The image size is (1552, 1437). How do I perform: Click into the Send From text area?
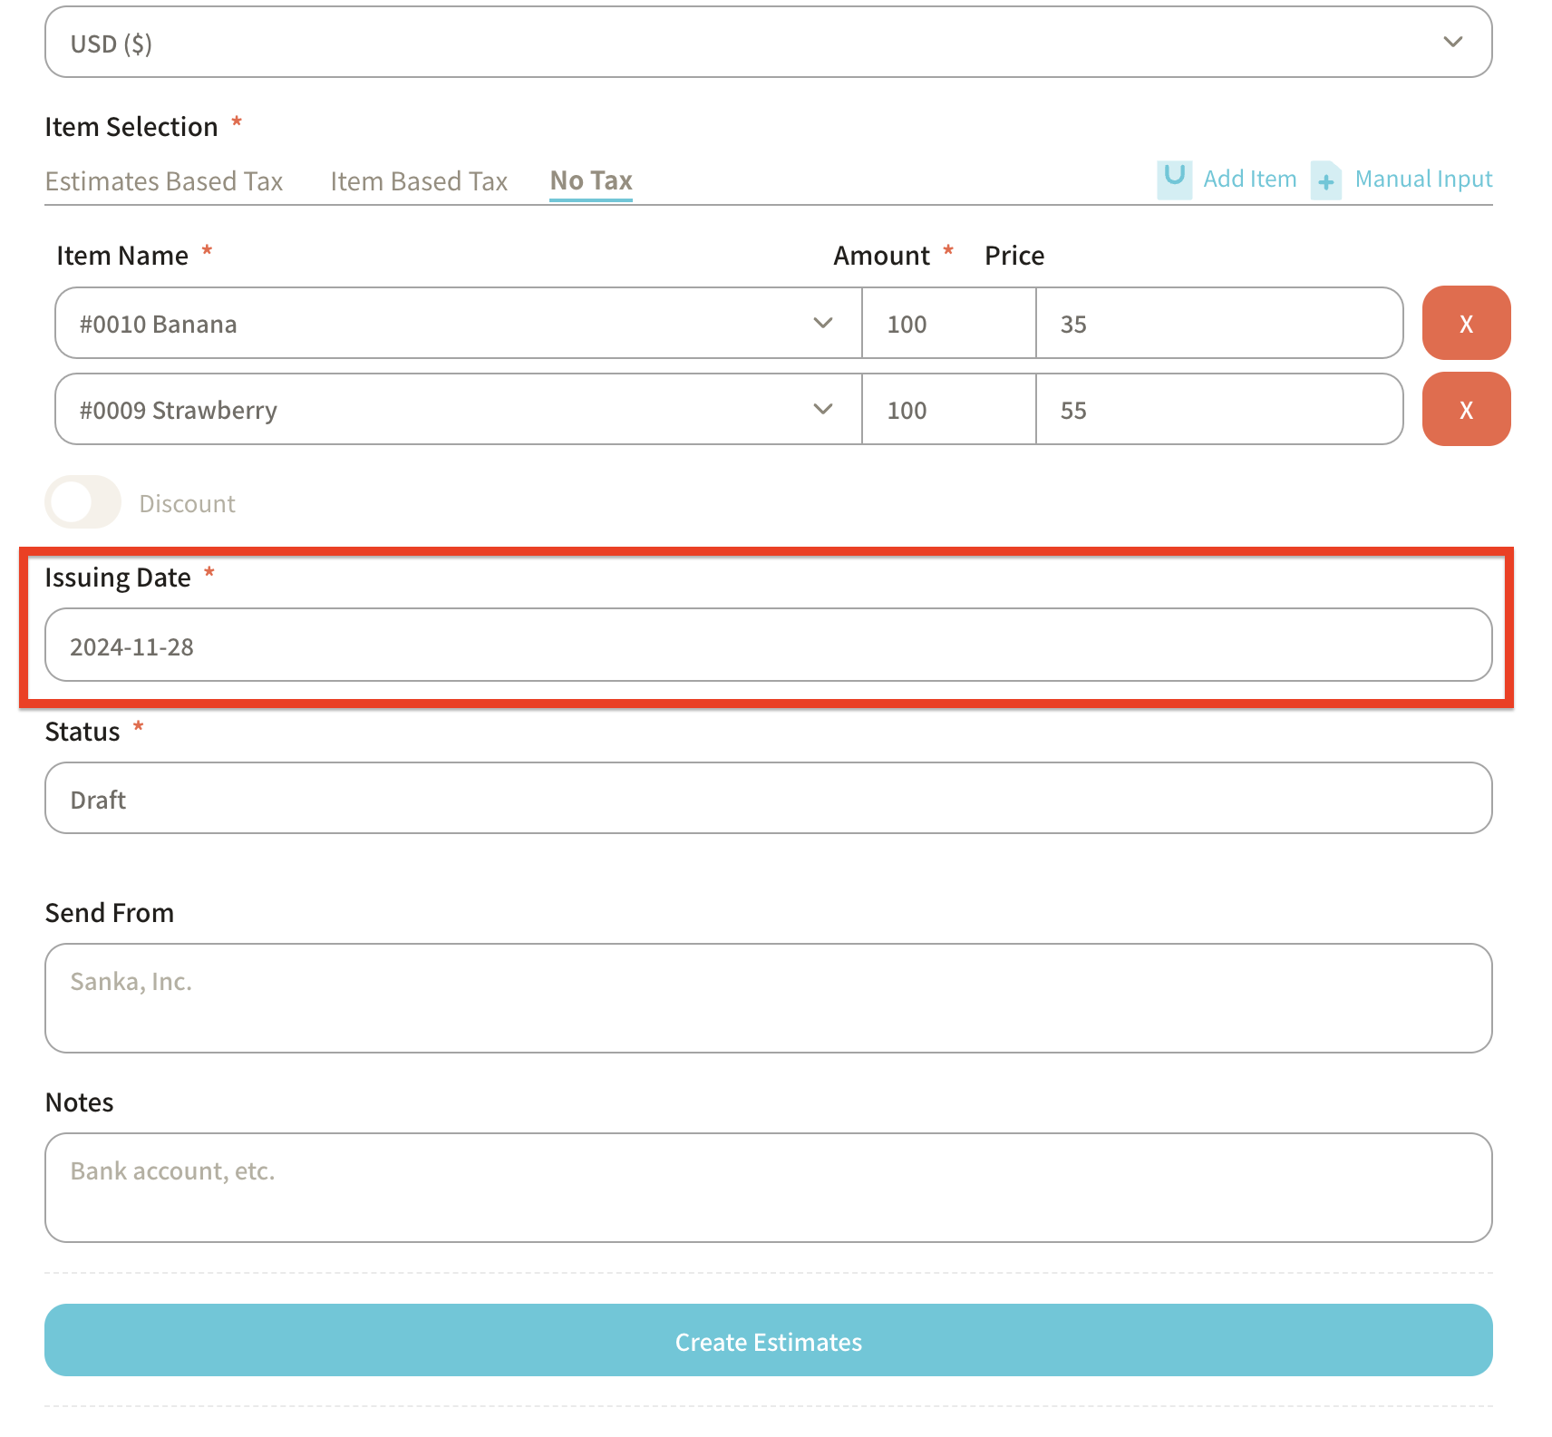coord(768,998)
